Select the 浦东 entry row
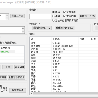Image resolution: width=98 pixels, height=98 pixels. click(x=64, y=80)
